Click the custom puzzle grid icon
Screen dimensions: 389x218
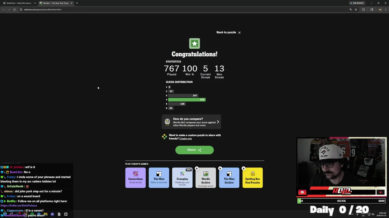point(164,137)
